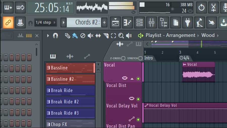This screenshot has height=128, width=227.
Task: Open the project picker copy icon
Action: coord(175,22)
